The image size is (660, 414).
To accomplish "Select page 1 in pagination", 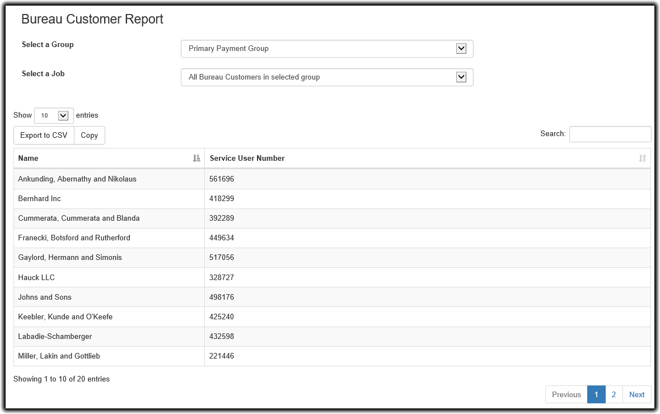I will pyautogui.click(x=596, y=394).
